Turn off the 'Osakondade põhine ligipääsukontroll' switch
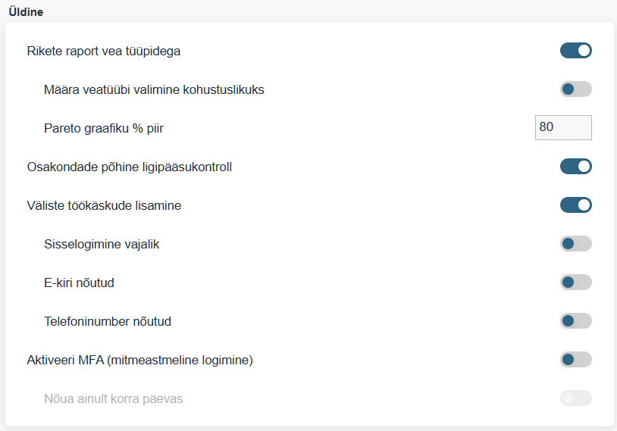Screen dimensions: 617x431 click(x=575, y=166)
